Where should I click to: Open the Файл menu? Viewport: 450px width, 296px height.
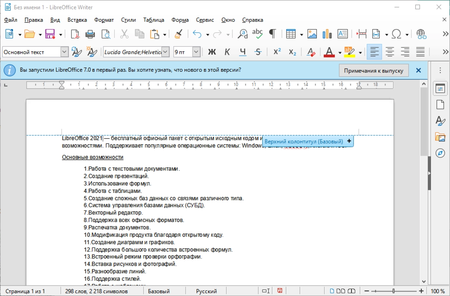11,20
